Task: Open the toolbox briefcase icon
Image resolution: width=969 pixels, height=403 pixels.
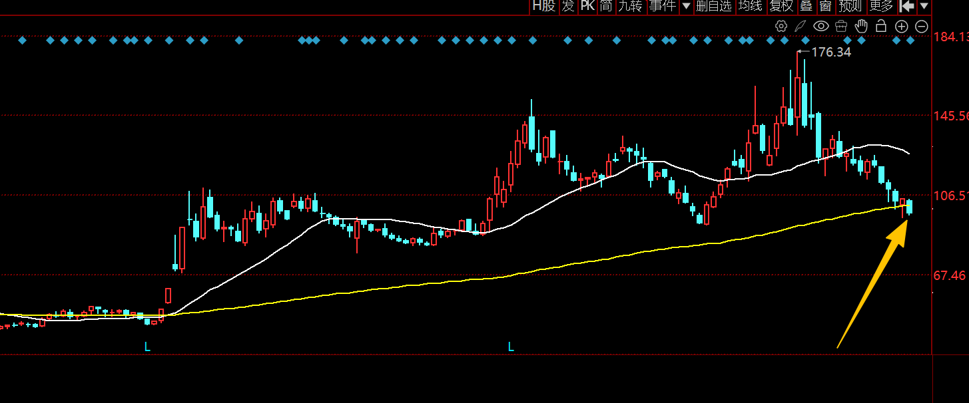Action: coord(841,26)
